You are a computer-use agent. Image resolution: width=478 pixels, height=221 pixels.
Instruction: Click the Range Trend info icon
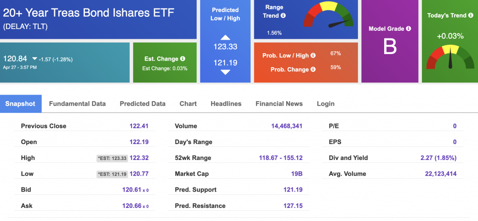pyautogui.click(x=283, y=15)
